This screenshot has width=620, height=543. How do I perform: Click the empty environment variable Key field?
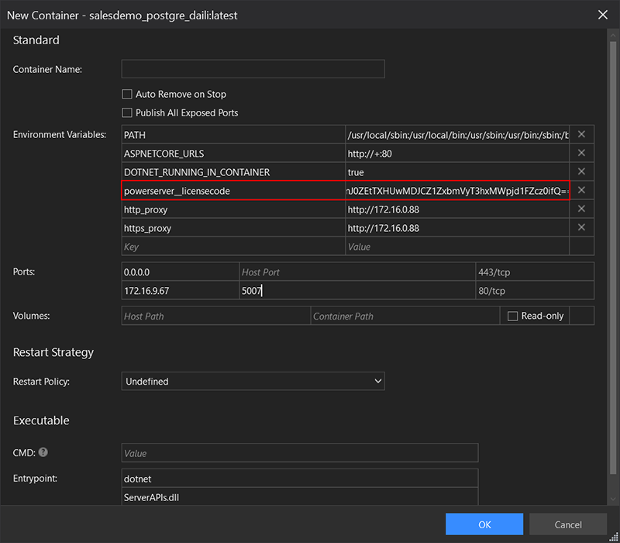[x=233, y=247]
